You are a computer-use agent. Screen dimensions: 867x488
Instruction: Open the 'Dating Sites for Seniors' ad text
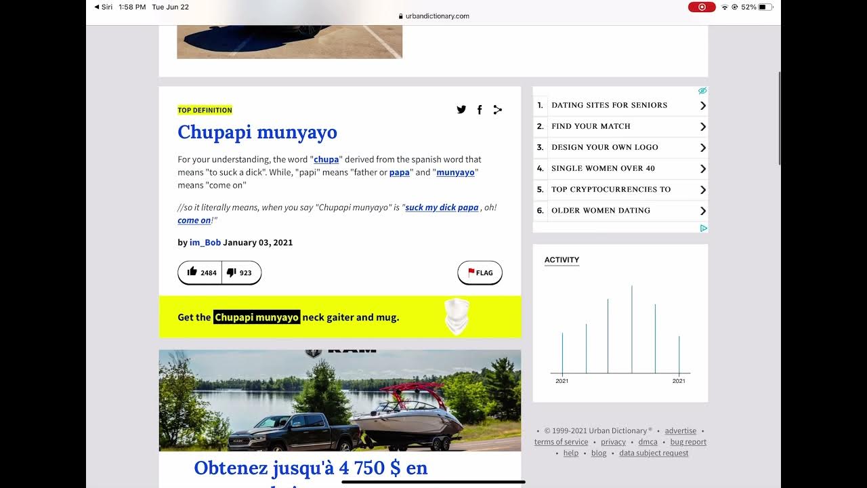pyautogui.click(x=610, y=105)
